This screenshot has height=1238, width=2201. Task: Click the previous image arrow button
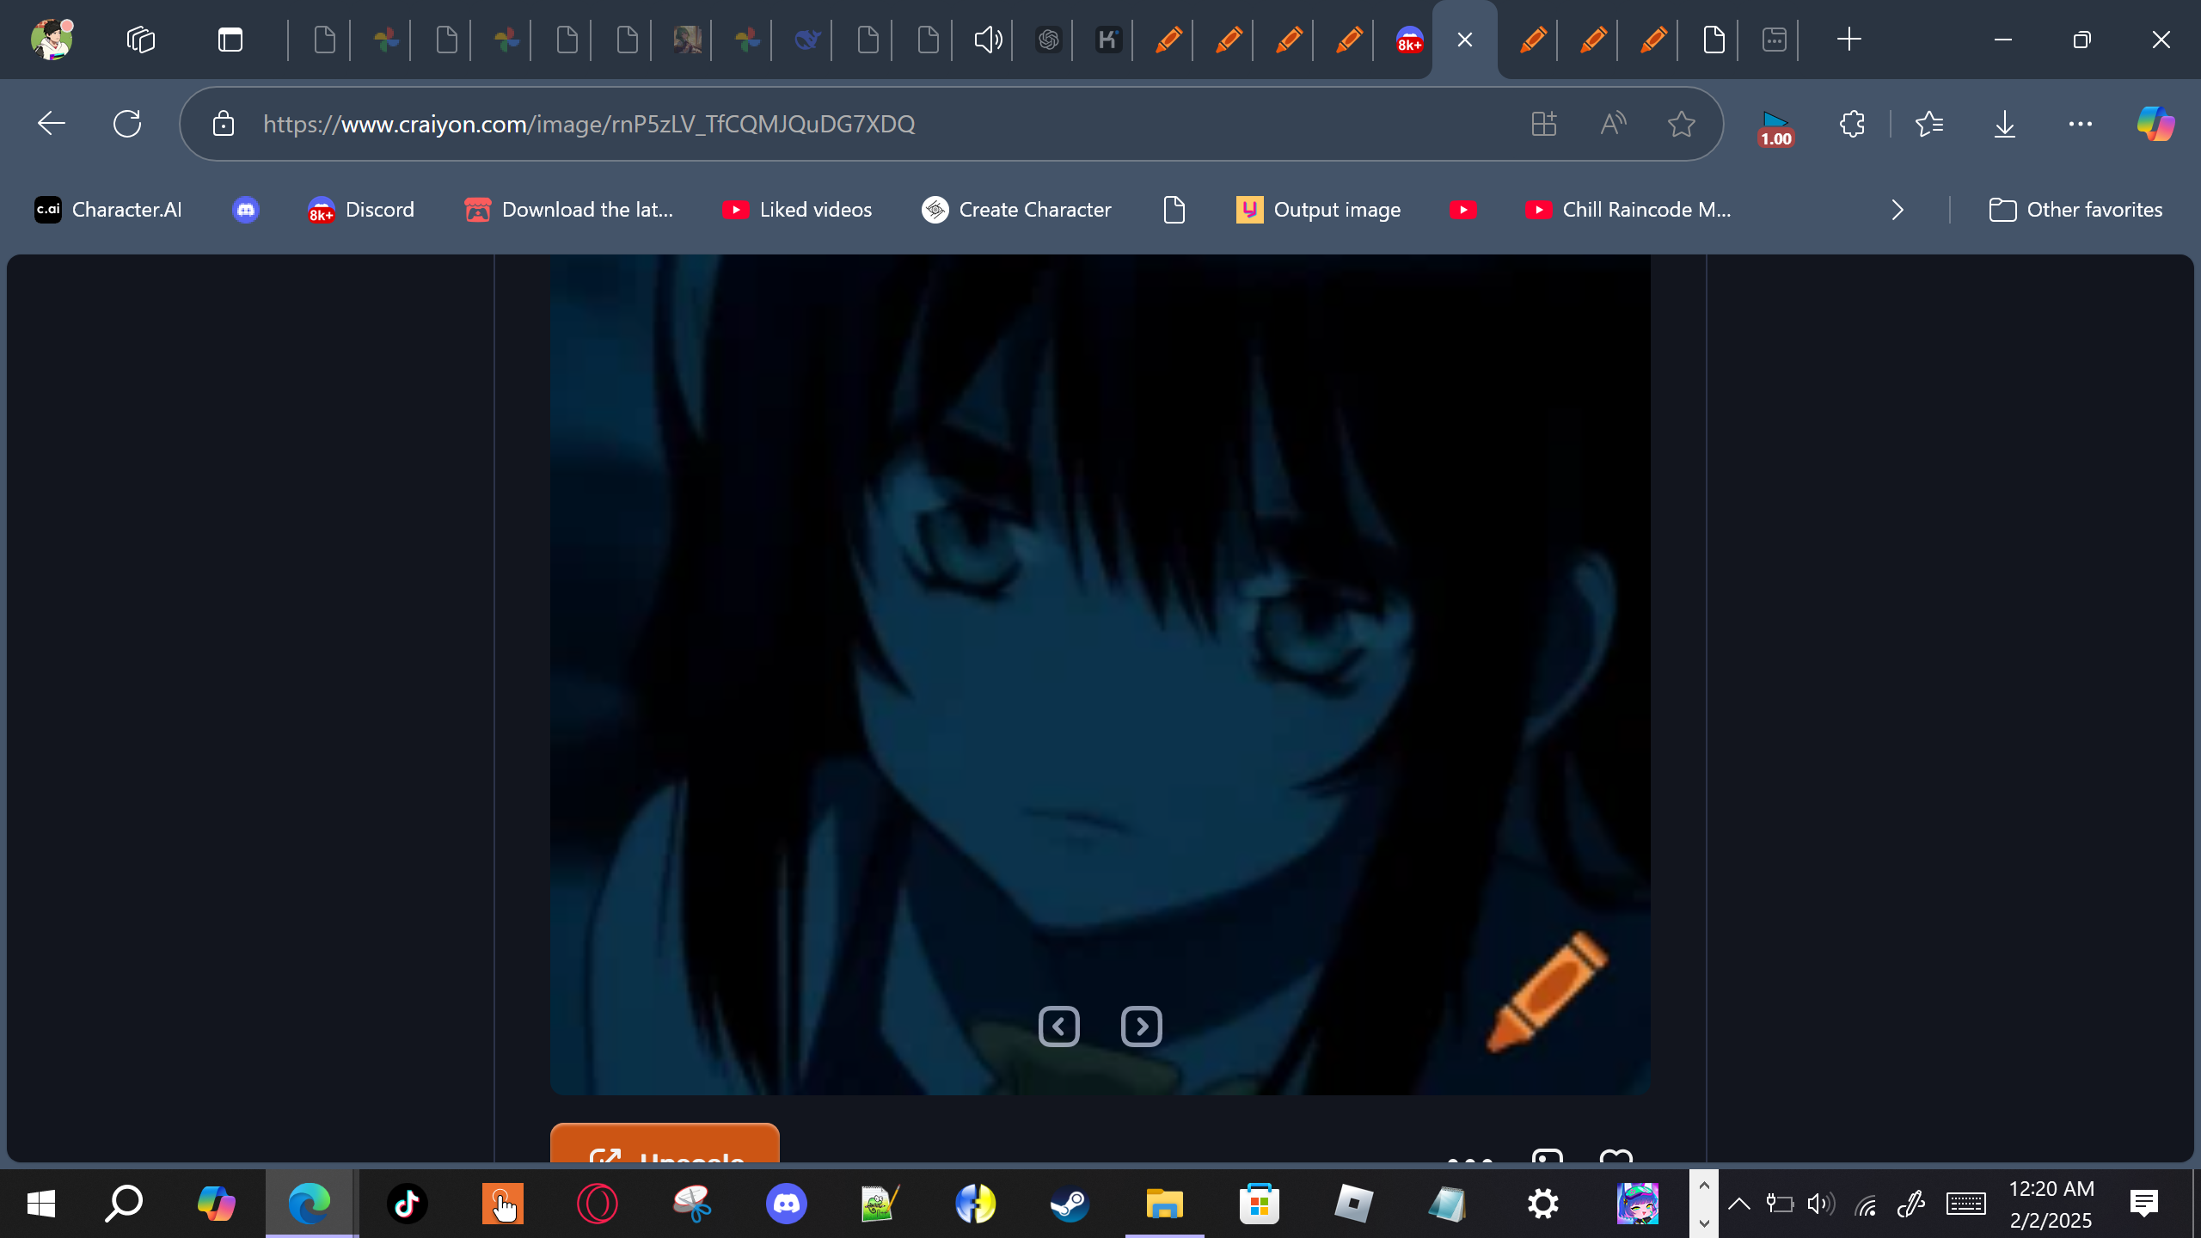tap(1058, 1027)
